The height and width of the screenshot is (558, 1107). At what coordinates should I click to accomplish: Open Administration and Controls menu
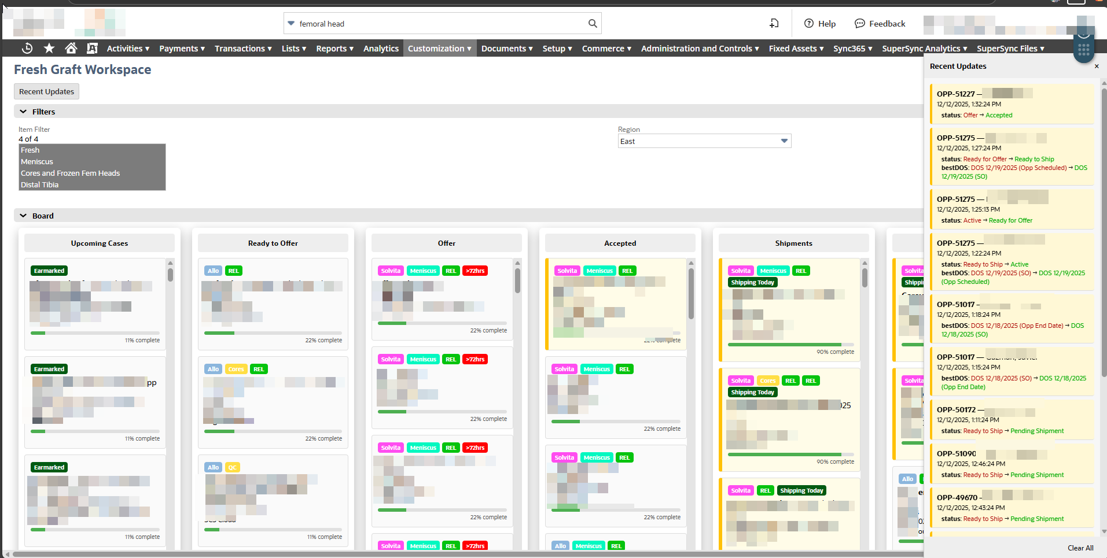(700, 49)
